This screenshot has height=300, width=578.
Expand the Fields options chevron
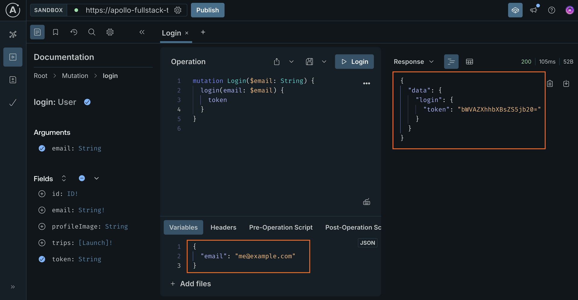96,178
